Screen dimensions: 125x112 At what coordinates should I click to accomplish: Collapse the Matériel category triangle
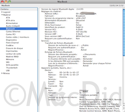point(2,15)
